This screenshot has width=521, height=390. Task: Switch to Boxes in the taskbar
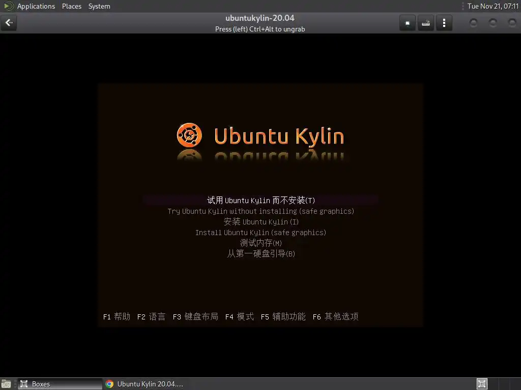click(60, 384)
